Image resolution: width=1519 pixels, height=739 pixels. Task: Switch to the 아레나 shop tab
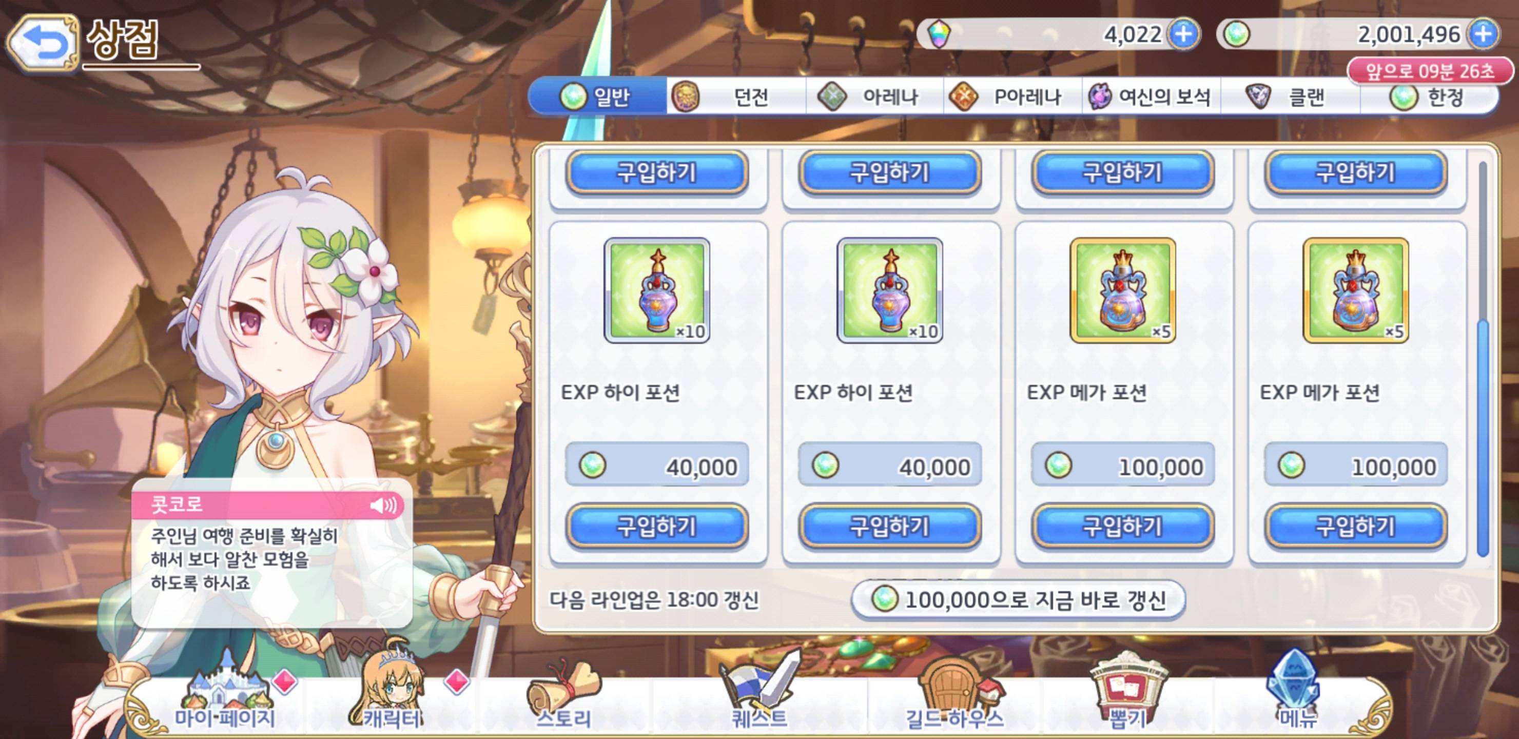click(875, 96)
